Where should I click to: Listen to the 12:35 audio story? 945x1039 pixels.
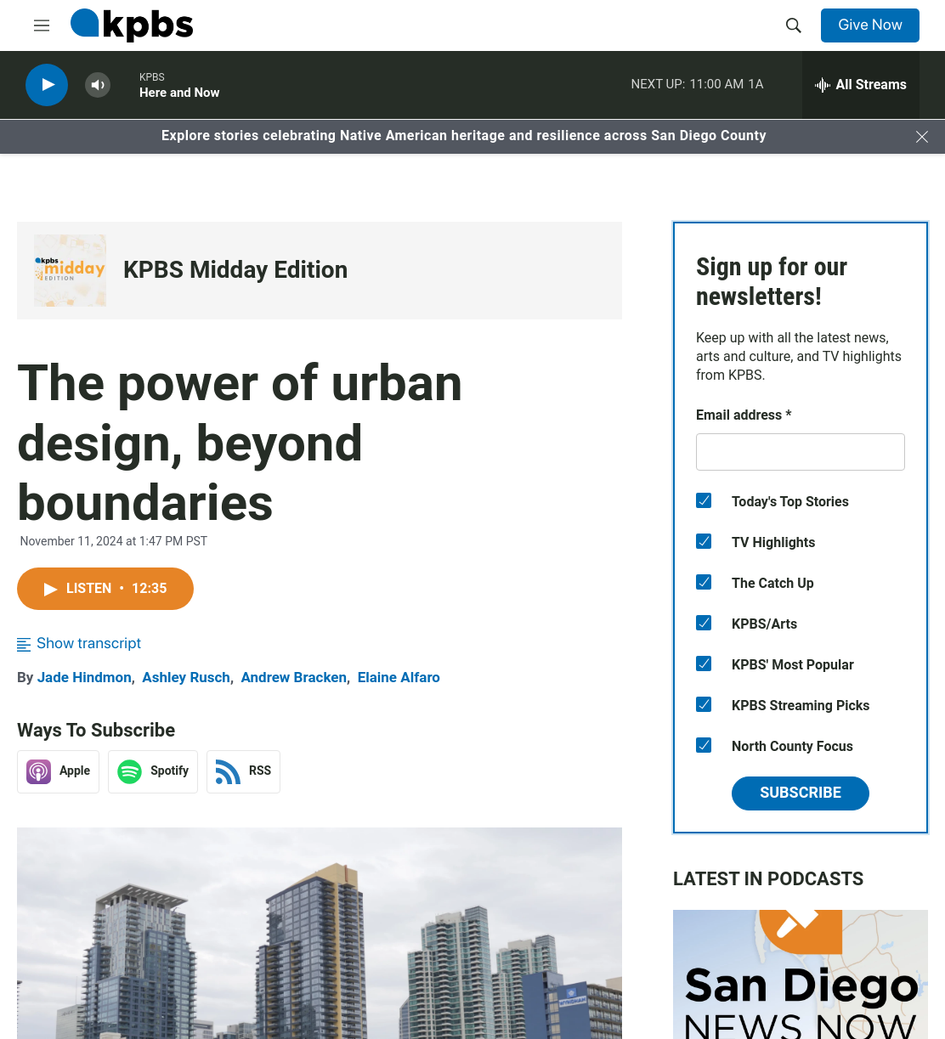105,589
